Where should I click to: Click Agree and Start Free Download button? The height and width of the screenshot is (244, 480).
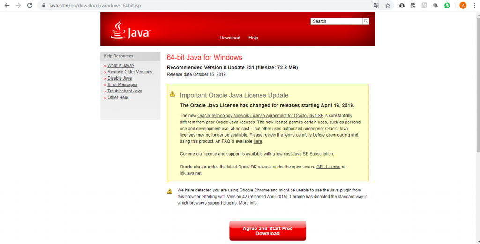pos(268,231)
